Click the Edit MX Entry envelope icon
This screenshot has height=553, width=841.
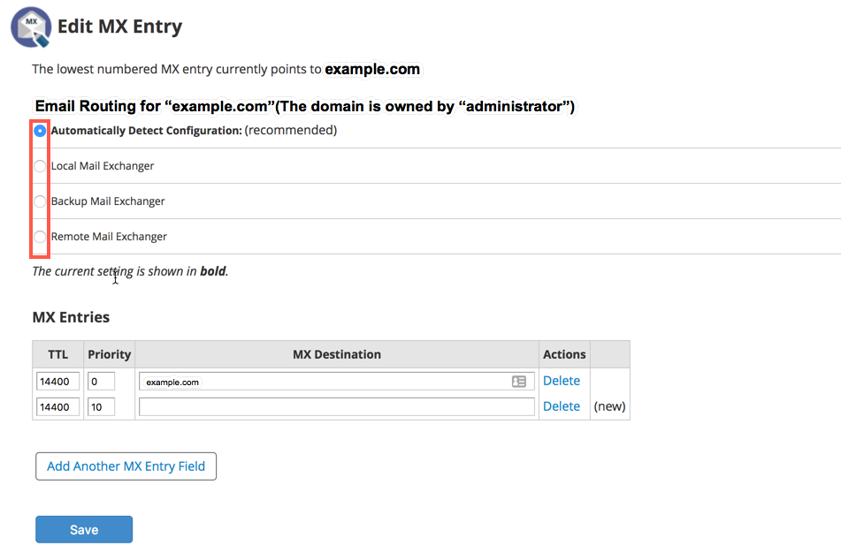(31, 27)
